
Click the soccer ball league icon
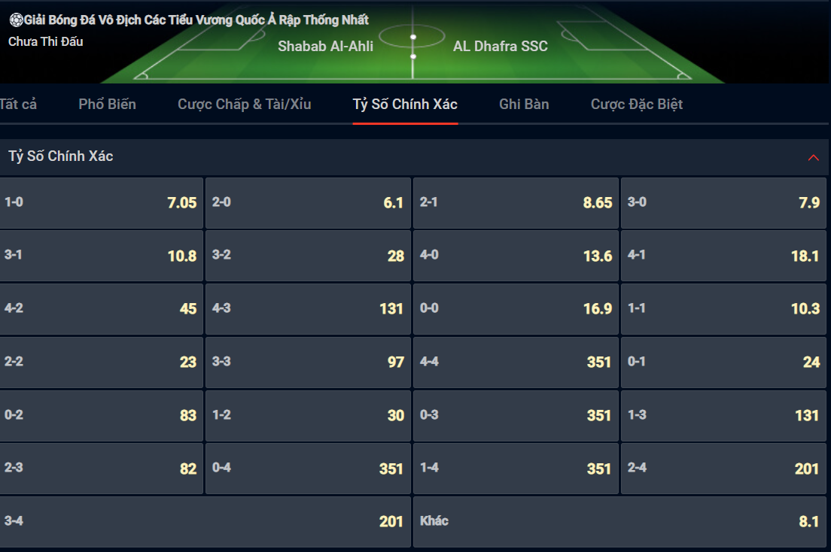[16, 20]
